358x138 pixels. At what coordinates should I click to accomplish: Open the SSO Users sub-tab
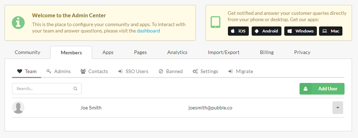[133, 71]
